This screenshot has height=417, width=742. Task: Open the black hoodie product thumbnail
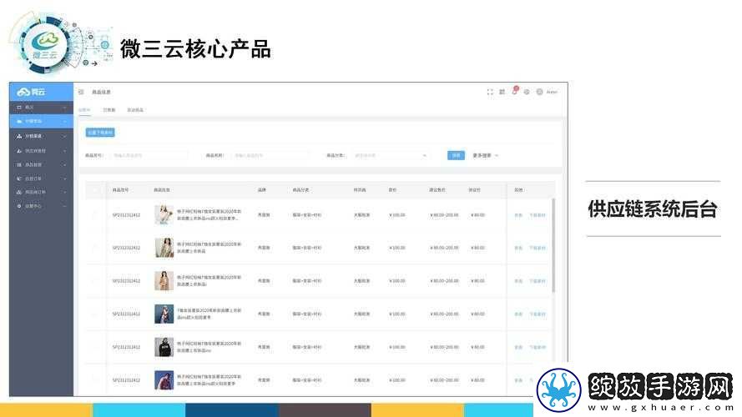(x=164, y=347)
